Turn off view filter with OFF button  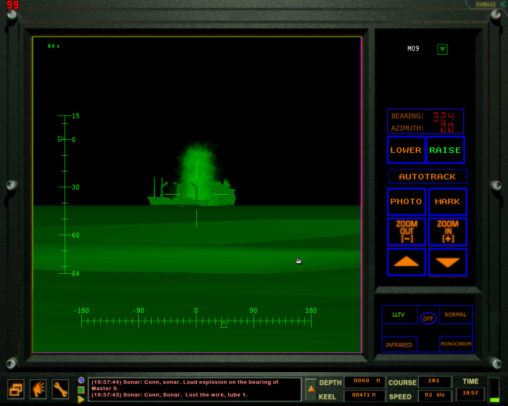pyautogui.click(x=428, y=319)
